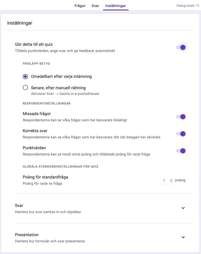This screenshot has height=254, width=201.
Task: Switch to the Frågor tab
Action: click(x=80, y=6)
